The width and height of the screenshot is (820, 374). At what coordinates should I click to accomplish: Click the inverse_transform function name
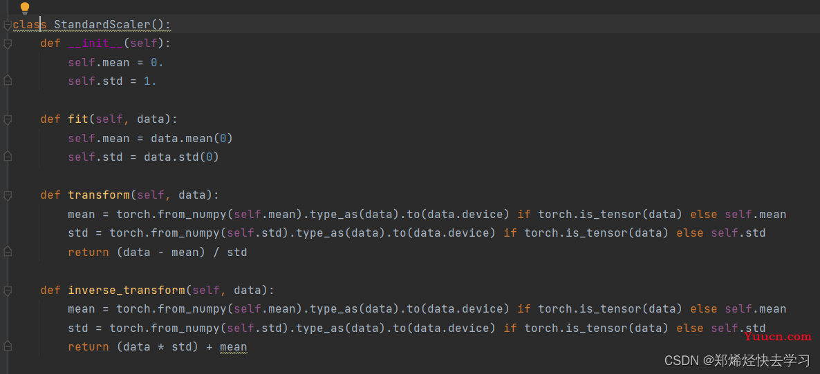click(126, 291)
